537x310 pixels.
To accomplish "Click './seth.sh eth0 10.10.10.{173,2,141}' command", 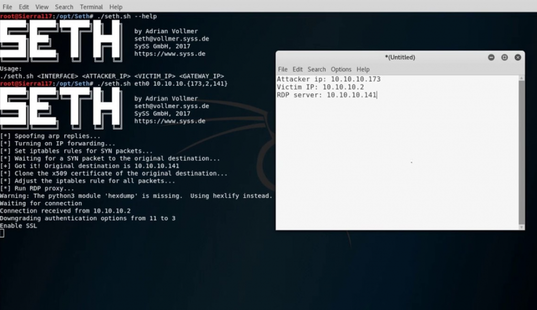I will [x=163, y=83].
